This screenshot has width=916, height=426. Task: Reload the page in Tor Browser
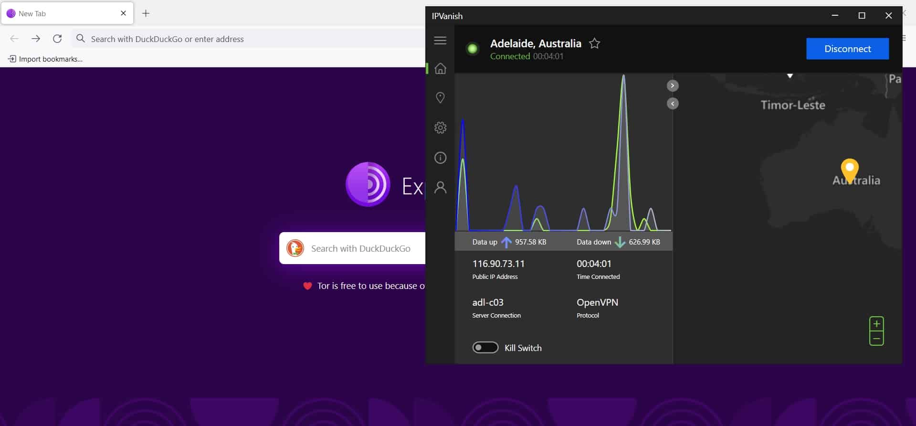pyautogui.click(x=57, y=39)
